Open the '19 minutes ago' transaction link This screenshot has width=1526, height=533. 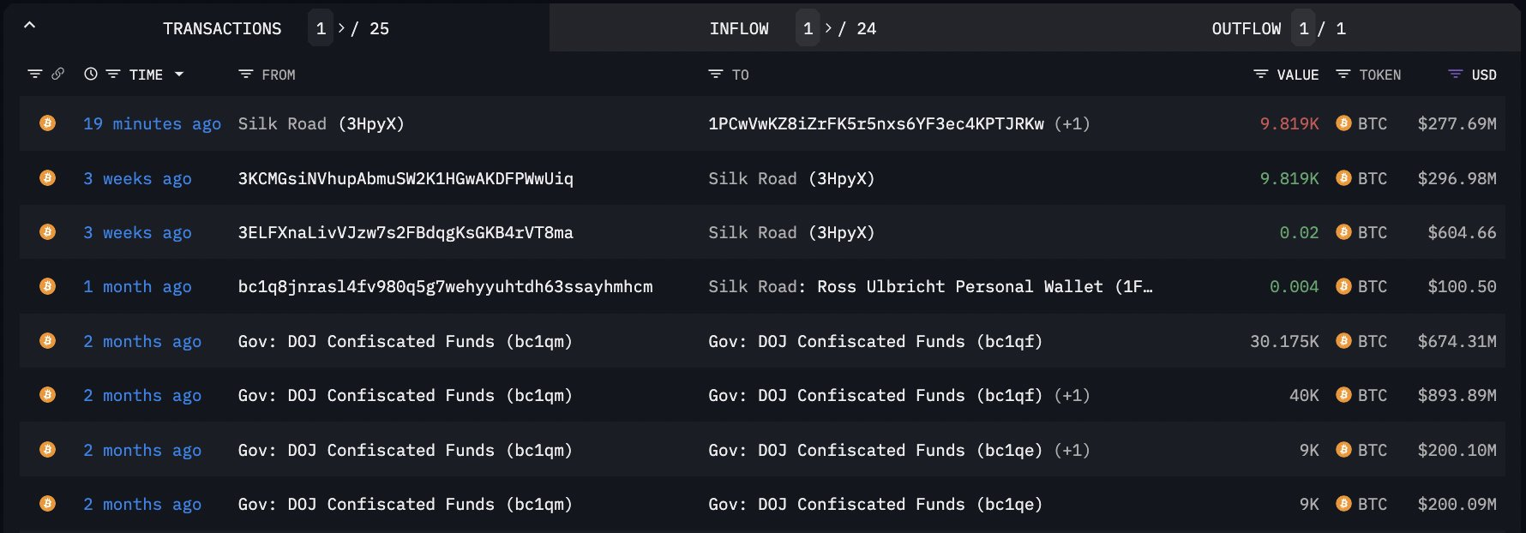[152, 123]
